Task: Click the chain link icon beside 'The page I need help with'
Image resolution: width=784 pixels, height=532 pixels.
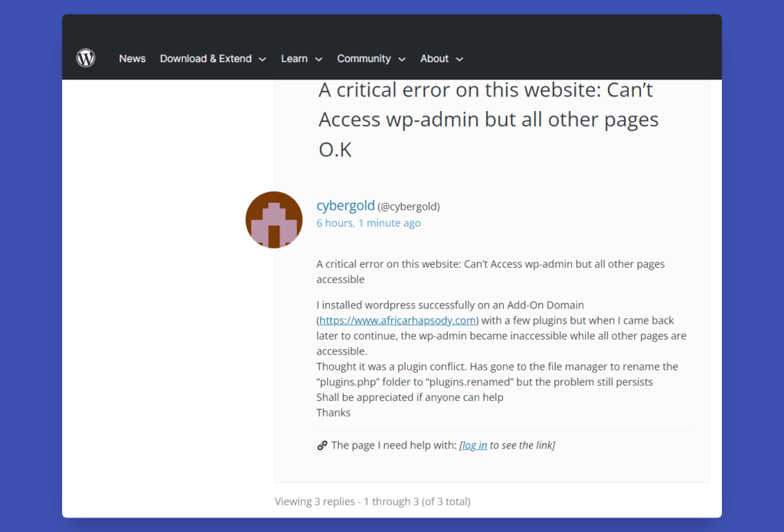Action: coord(322,445)
